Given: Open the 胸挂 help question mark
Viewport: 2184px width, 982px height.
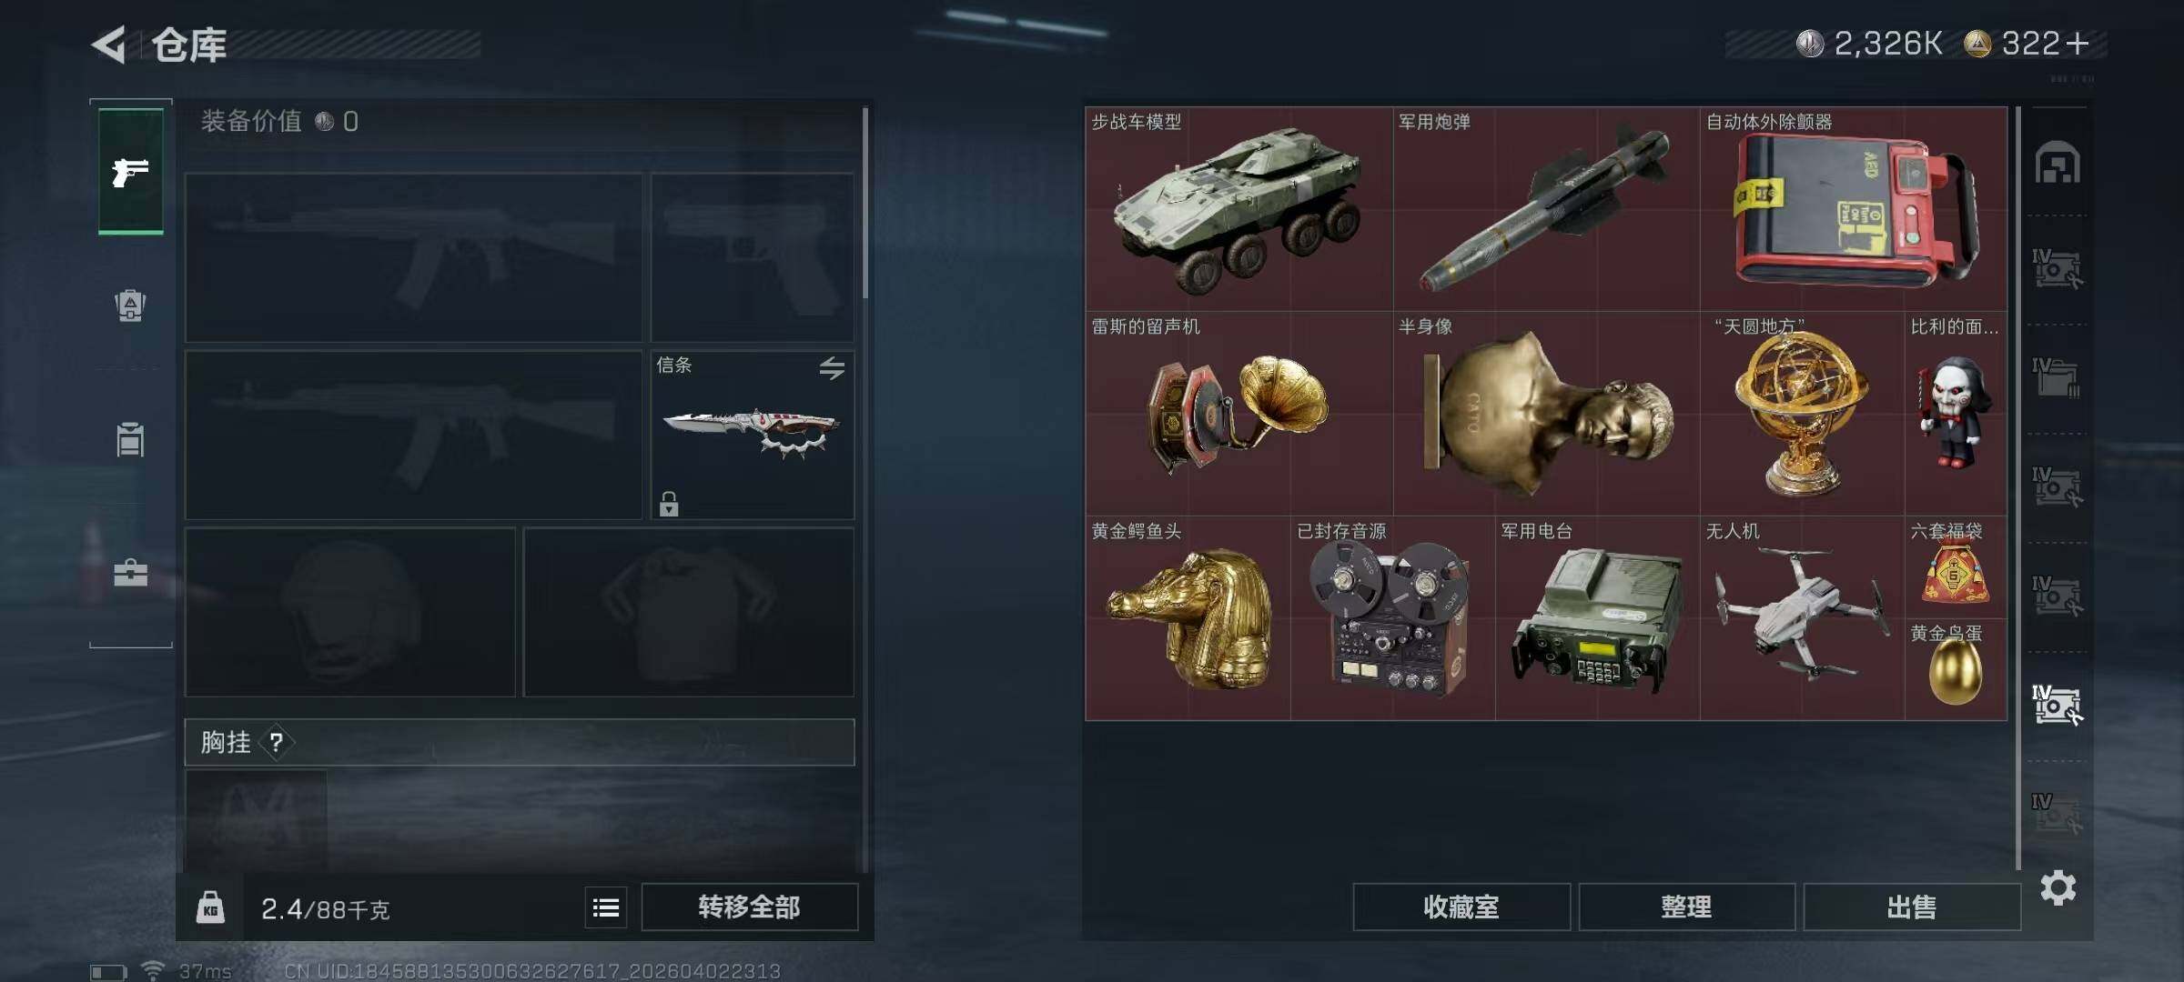Looking at the screenshot, I should pos(277,743).
